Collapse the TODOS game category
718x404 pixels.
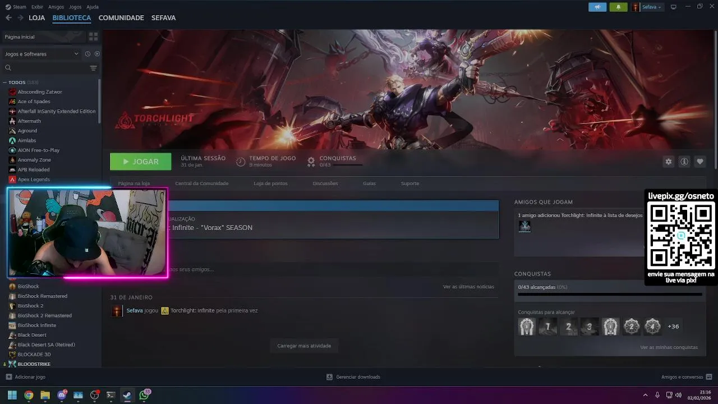pos(4,82)
